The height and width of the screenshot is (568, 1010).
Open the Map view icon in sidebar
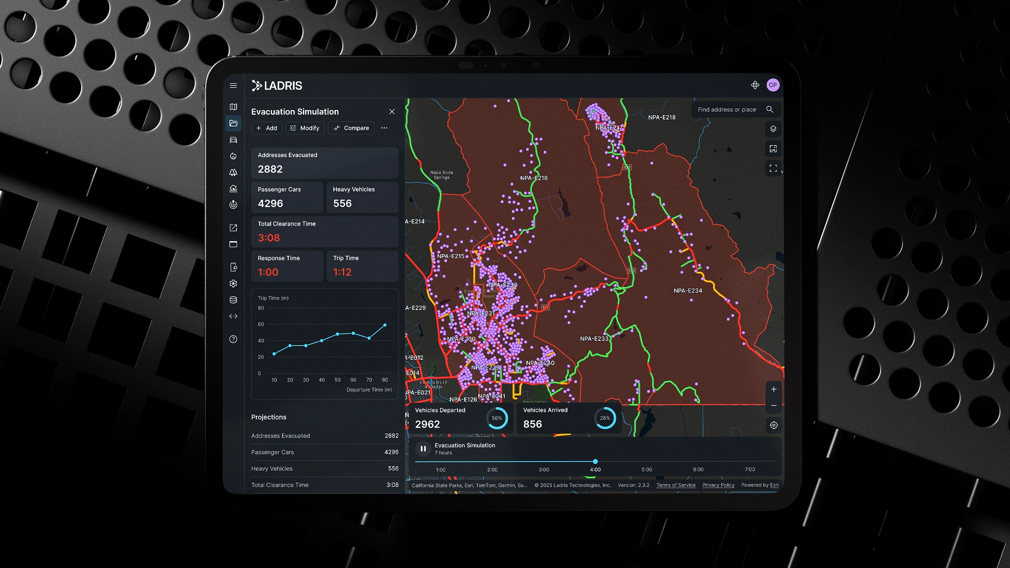click(x=234, y=107)
